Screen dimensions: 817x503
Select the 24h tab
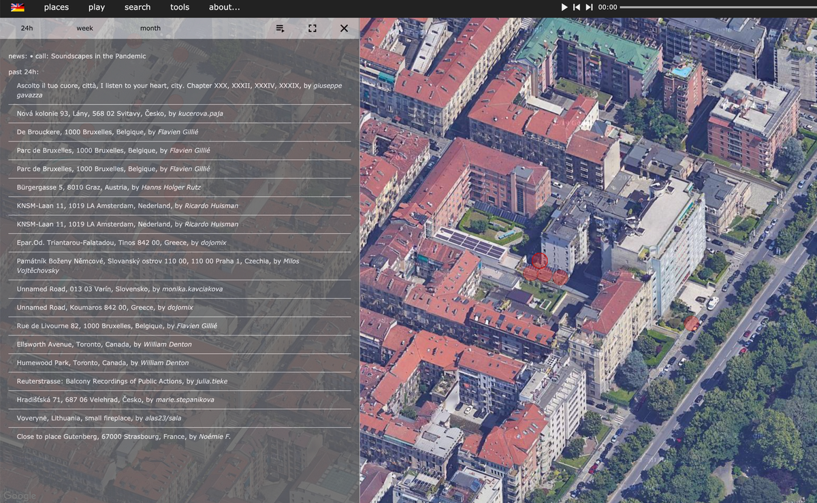[27, 29]
